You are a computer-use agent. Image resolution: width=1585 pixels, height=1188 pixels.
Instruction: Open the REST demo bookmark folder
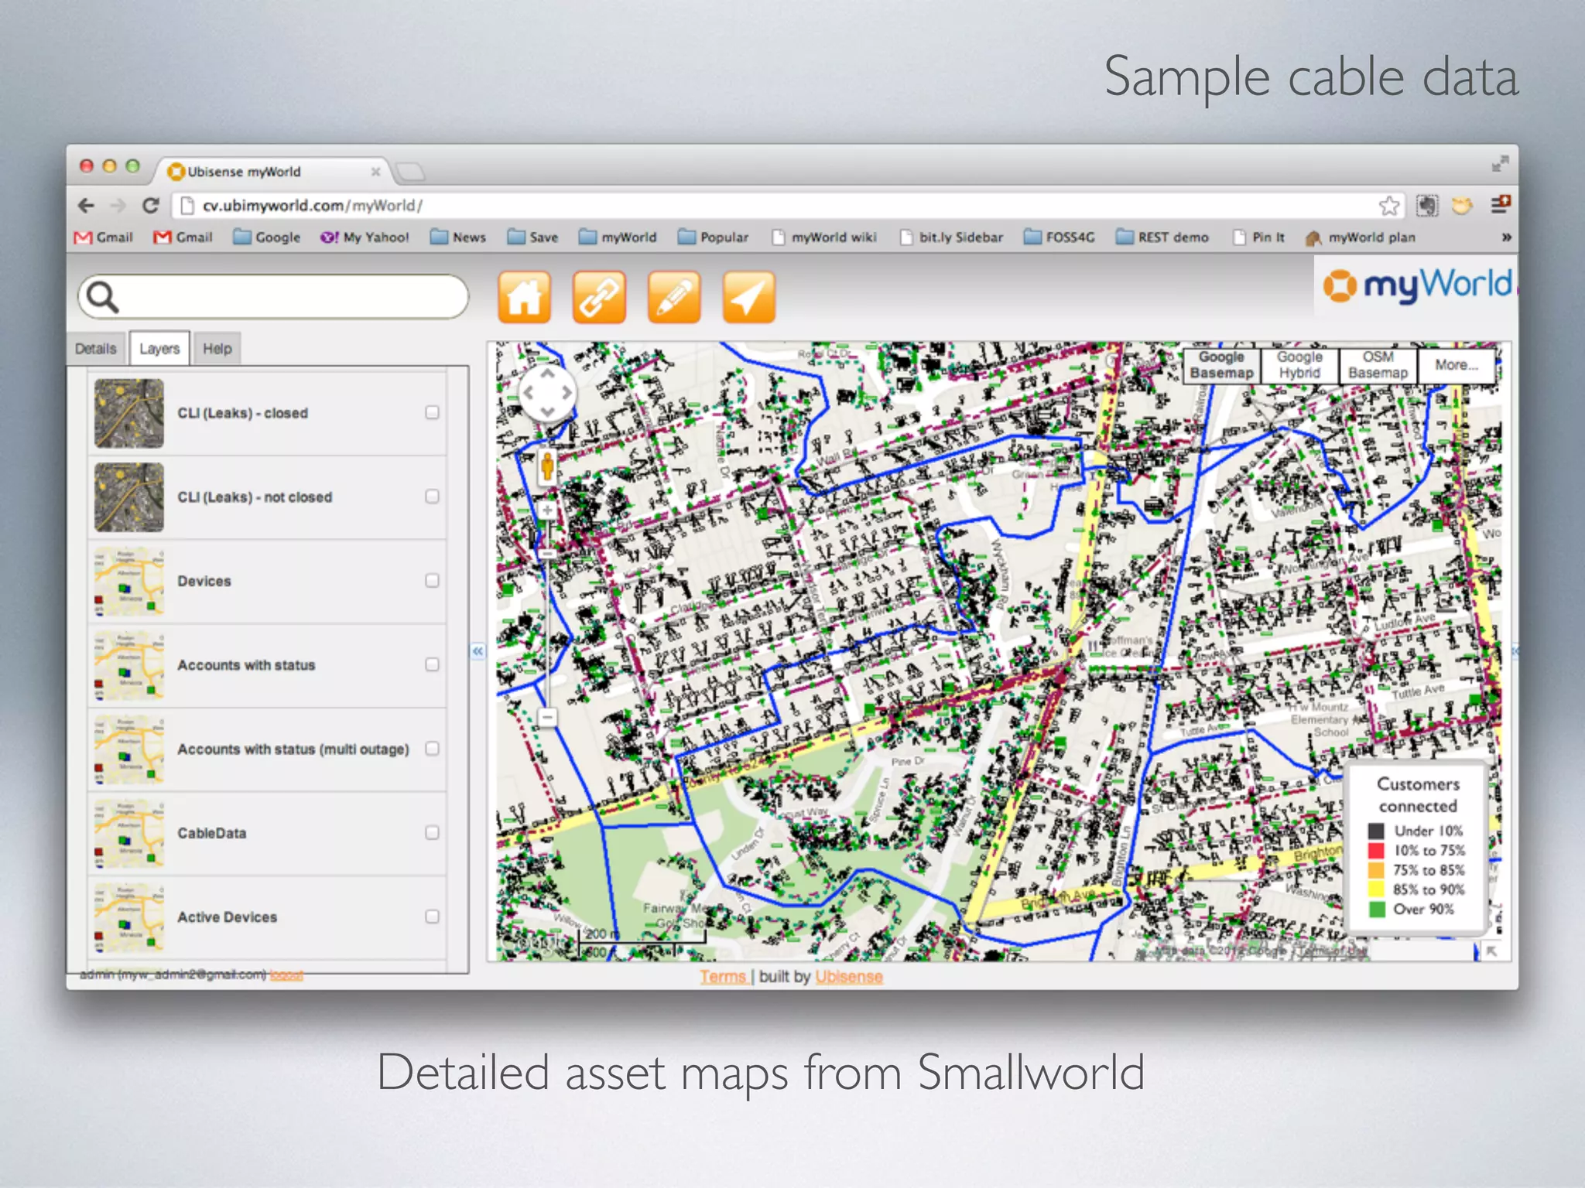[1162, 237]
